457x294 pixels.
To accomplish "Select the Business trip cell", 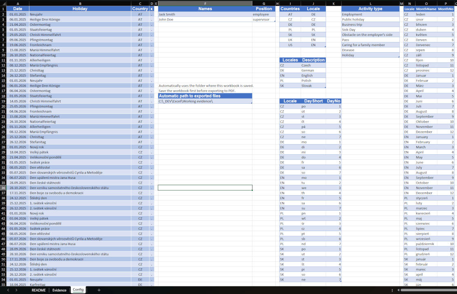I will tap(370, 24).
